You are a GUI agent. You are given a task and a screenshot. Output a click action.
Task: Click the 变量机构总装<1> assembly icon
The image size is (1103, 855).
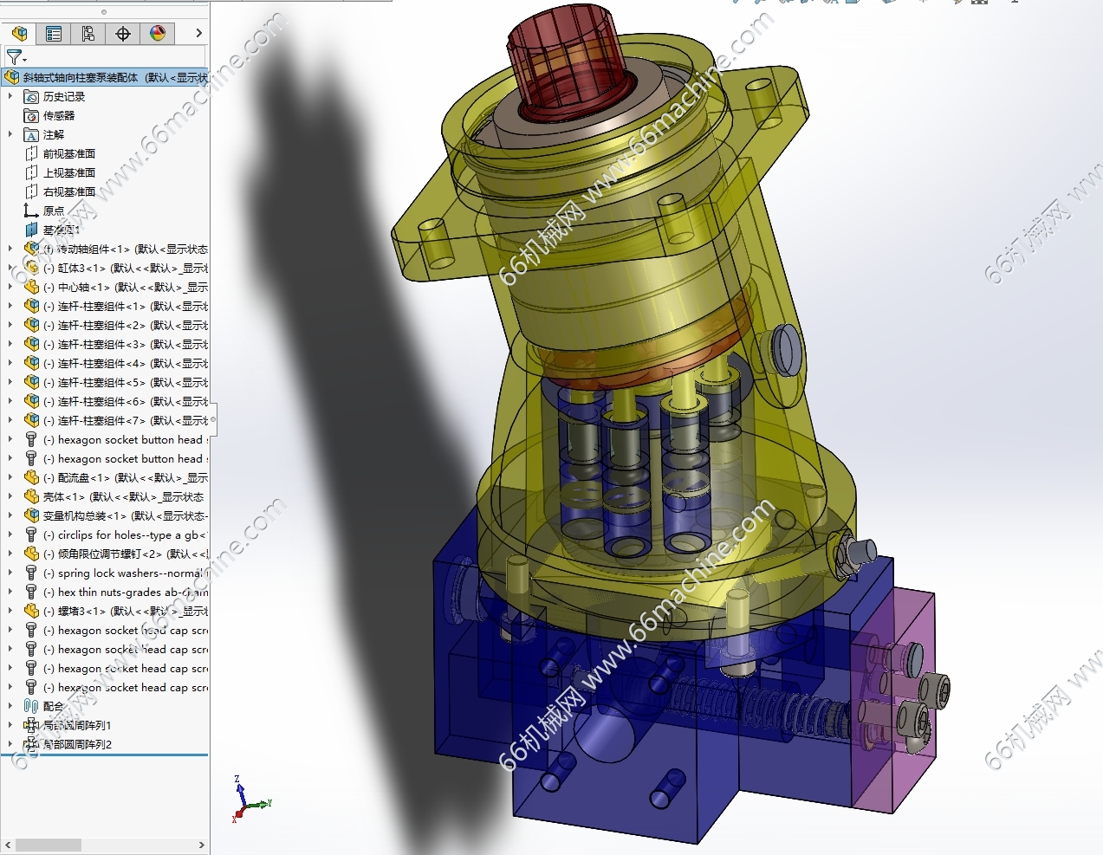[31, 515]
